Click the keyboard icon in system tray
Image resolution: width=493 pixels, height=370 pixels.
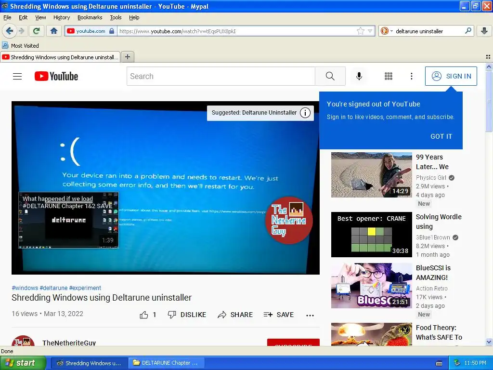[439, 363]
